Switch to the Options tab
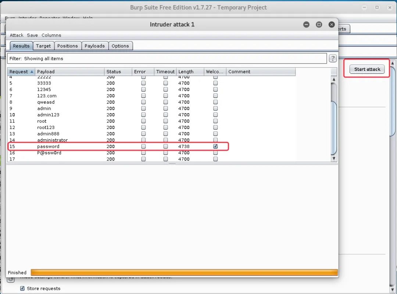397x294 pixels. pyautogui.click(x=120, y=46)
